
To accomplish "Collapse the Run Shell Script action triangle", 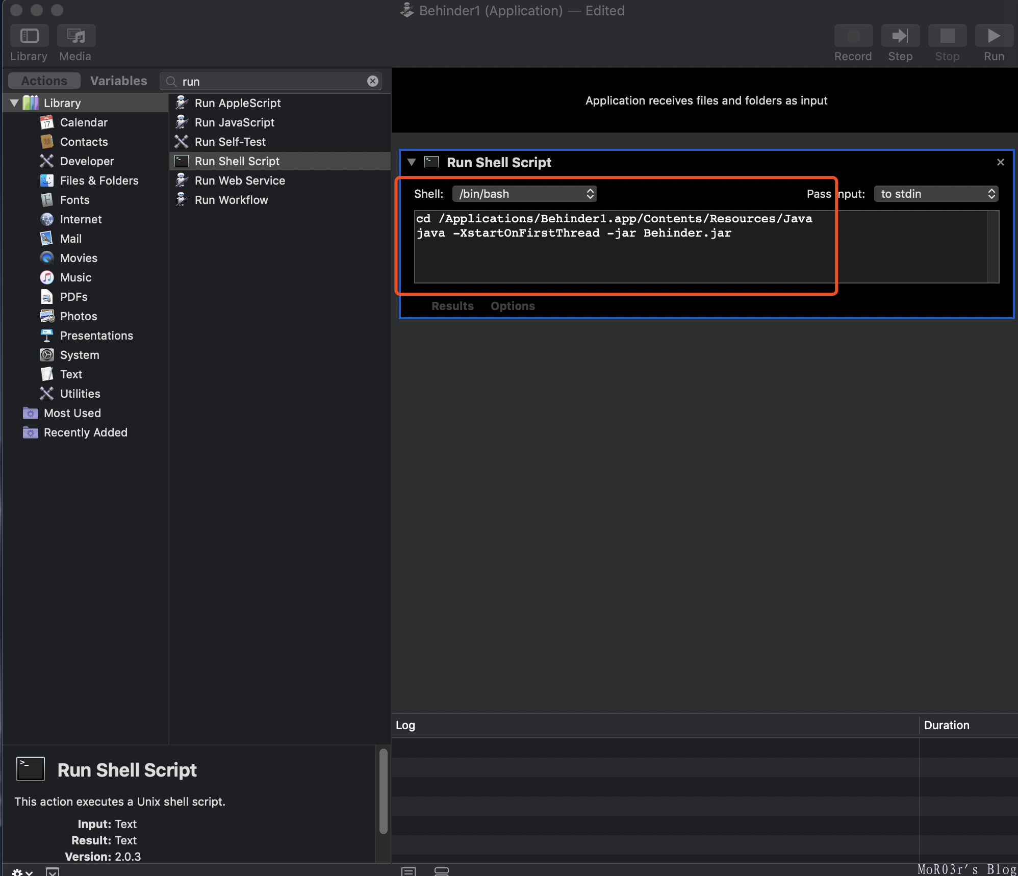I will pos(412,162).
